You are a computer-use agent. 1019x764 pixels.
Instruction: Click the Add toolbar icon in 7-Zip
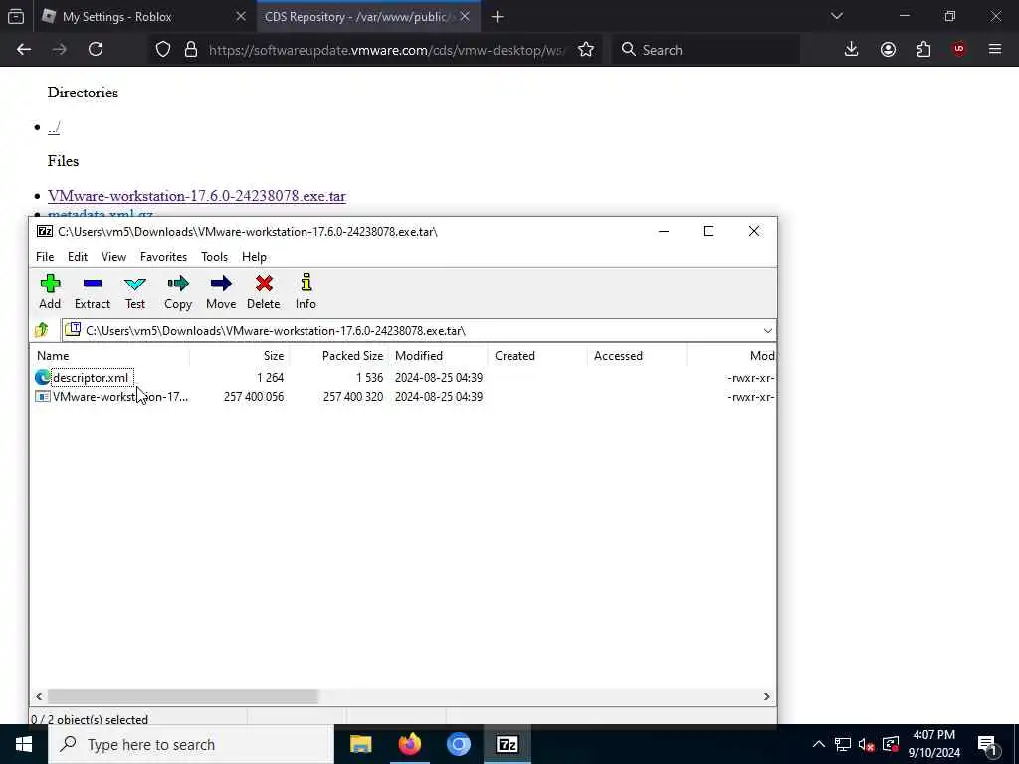click(x=50, y=291)
